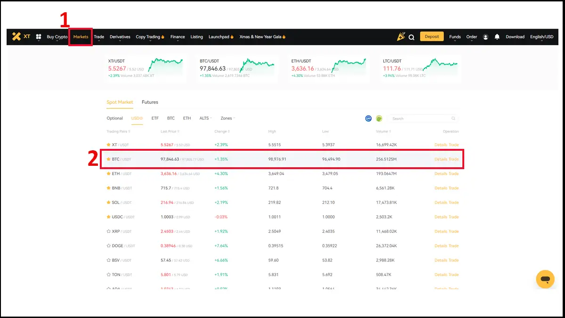Expand the Trade dropdown menu

click(99, 37)
